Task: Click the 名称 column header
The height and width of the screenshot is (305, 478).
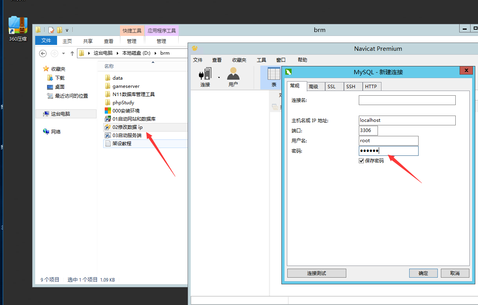Action: click(x=109, y=66)
